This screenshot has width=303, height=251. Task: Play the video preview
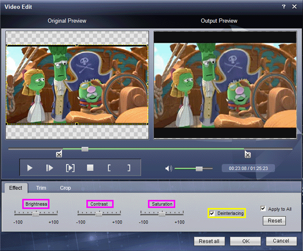click(x=30, y=168)
